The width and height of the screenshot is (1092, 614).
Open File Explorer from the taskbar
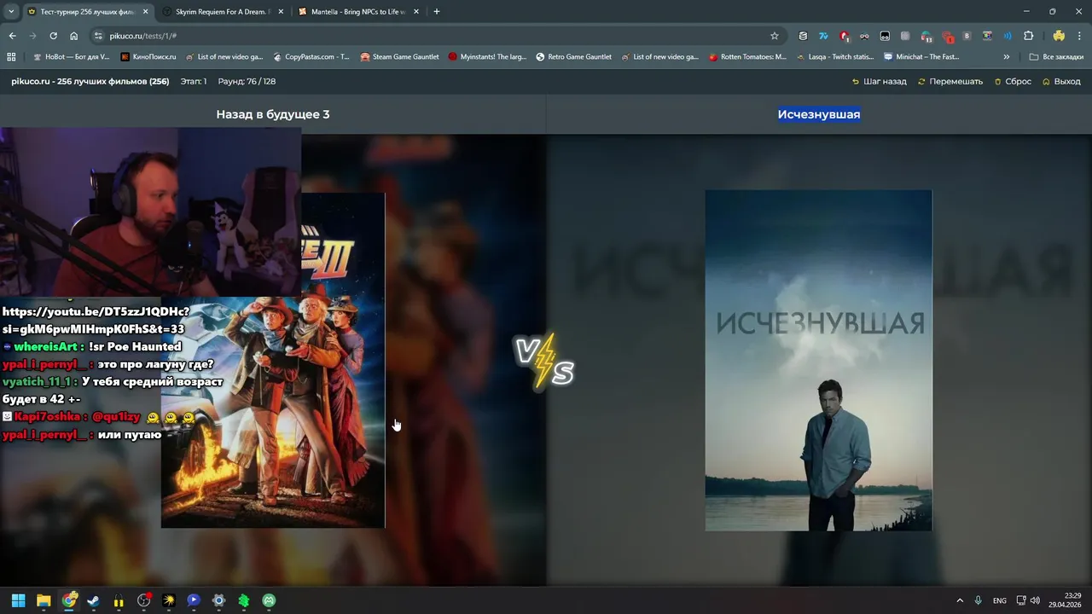pyautogui.click(x=44, y=600)
